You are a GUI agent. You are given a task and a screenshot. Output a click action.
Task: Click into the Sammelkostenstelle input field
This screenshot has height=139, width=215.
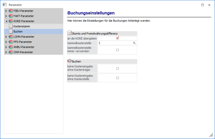point(114,43)
